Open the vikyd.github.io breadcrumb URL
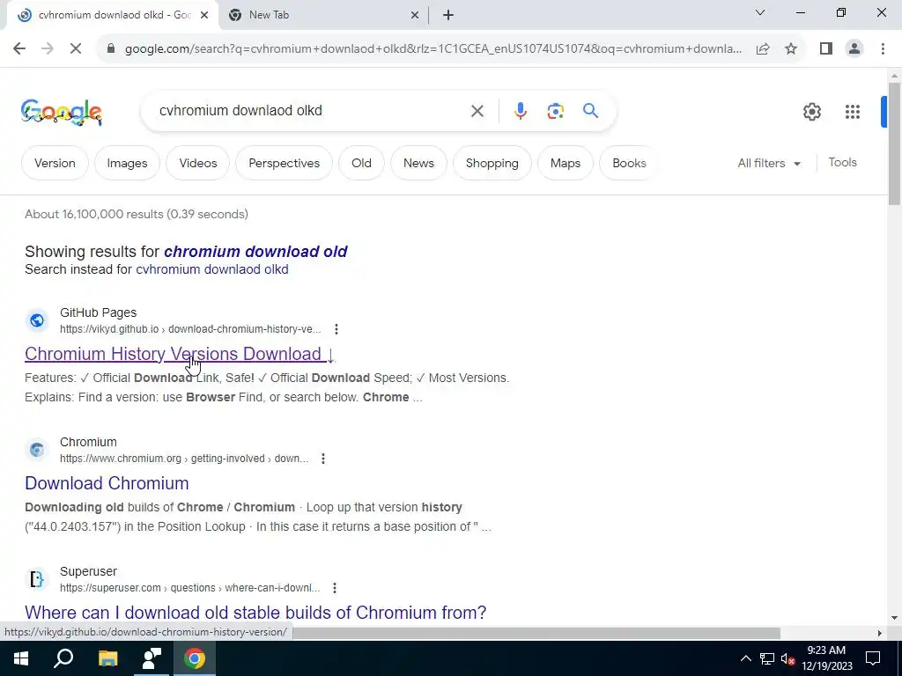 pos(190,329)
